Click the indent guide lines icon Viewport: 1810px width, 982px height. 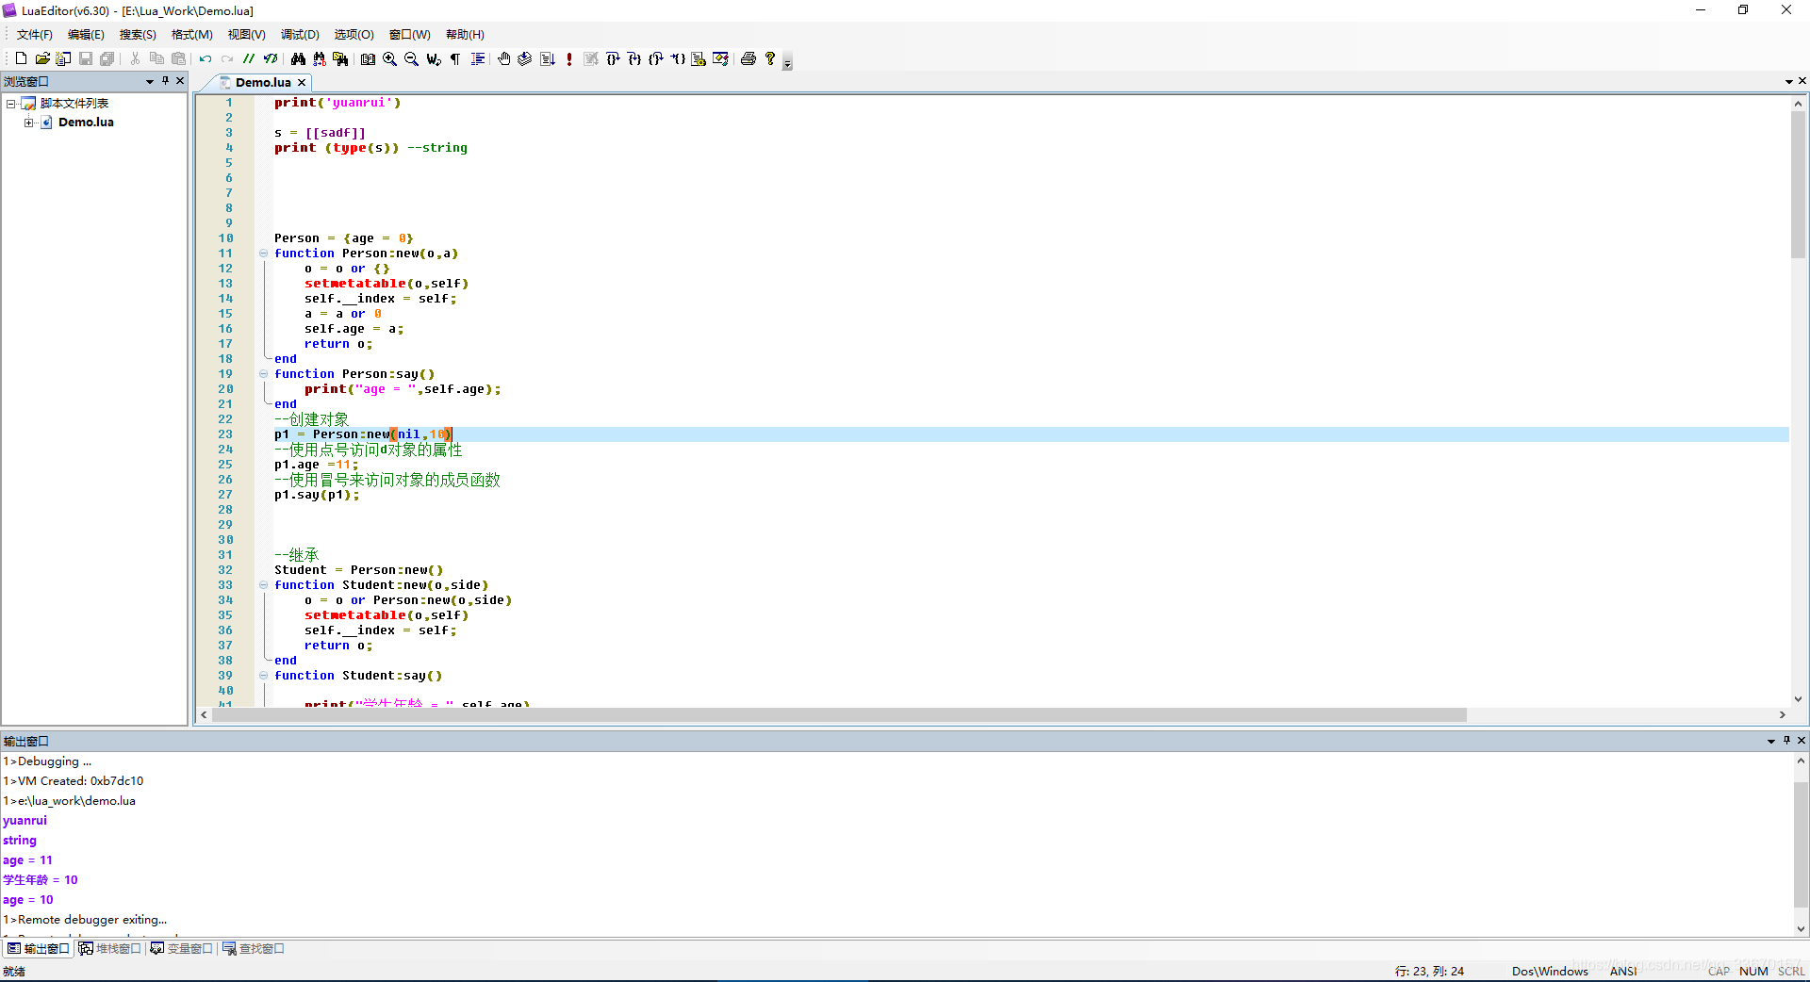click(478, 58)
